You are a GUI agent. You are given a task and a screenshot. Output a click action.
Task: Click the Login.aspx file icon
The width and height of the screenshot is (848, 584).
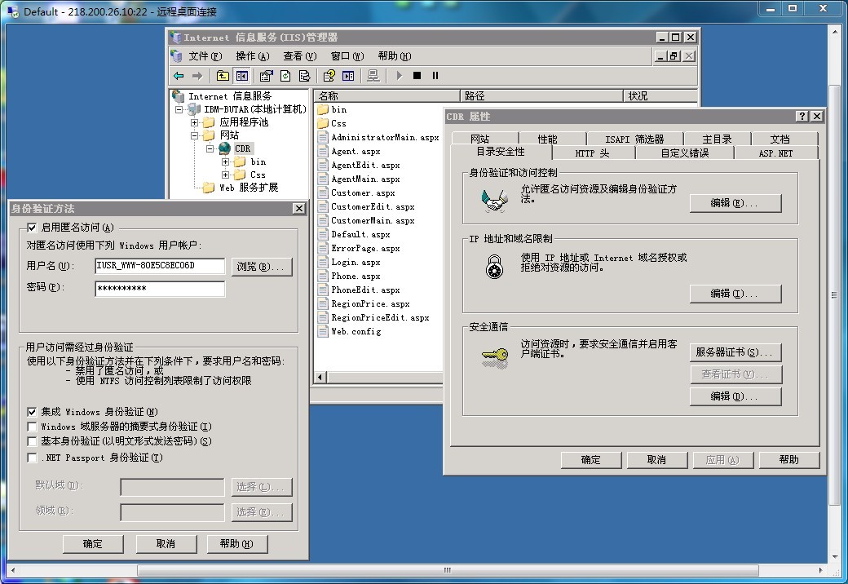pyautogui.click(x=323, y=263)
